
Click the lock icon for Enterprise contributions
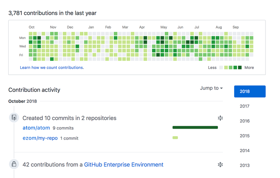point(14,164)
